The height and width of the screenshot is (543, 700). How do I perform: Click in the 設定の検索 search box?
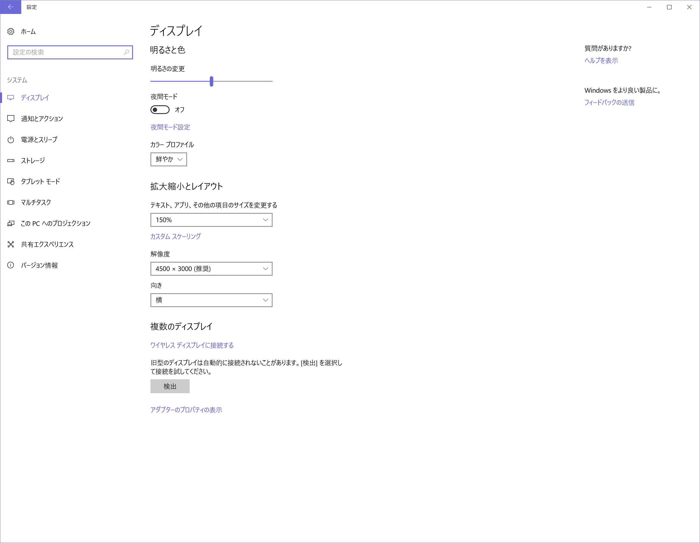pyautogui.click(x=70, y=52)
